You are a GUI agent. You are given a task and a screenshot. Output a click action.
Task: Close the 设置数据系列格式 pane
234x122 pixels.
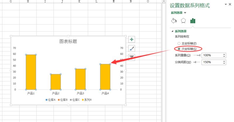230,4
